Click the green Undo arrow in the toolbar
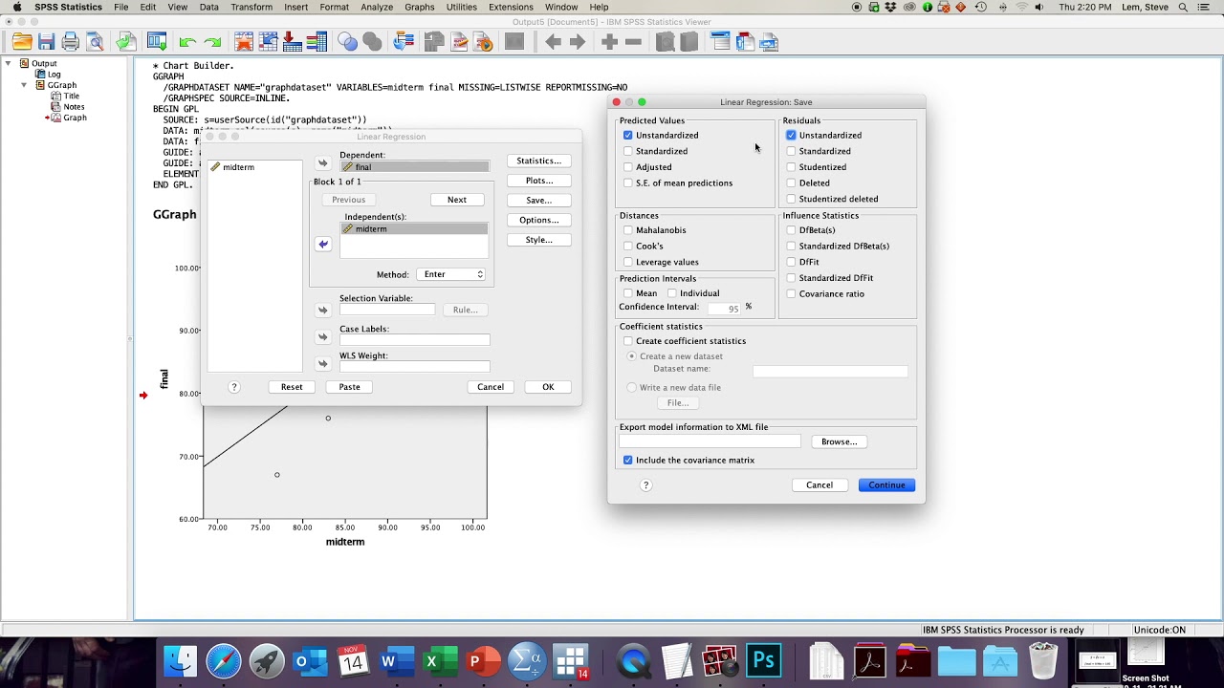Viewport: 1224px width, 688px height. coord(187,42)
